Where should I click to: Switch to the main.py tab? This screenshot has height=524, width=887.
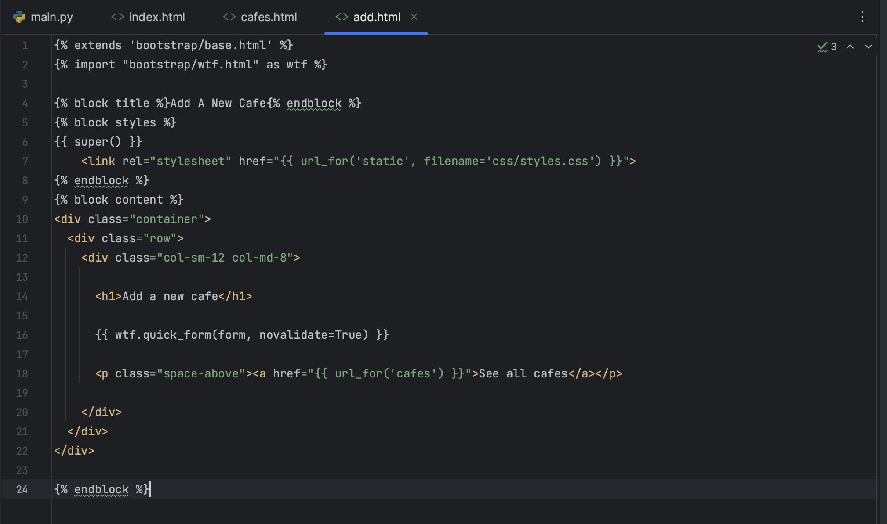44,17
